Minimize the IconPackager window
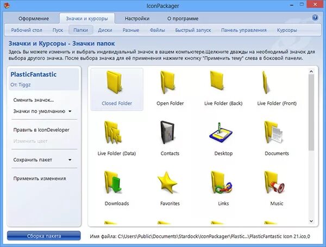The height and width of the screenshot is (247, 326). pyautogui.click(x=292, y=5)
